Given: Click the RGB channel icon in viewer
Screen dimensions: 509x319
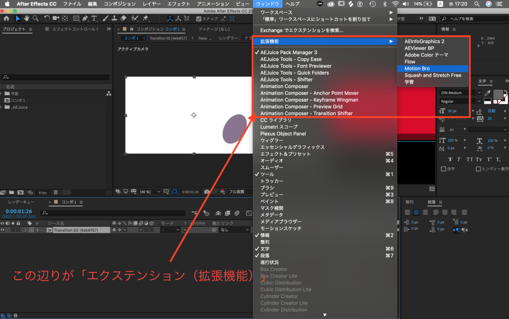Looking at the screenshot, I should (x=223, y=192).
